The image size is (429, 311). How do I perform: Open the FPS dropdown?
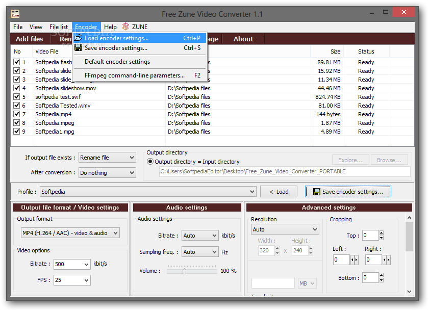tap(72, 280)
